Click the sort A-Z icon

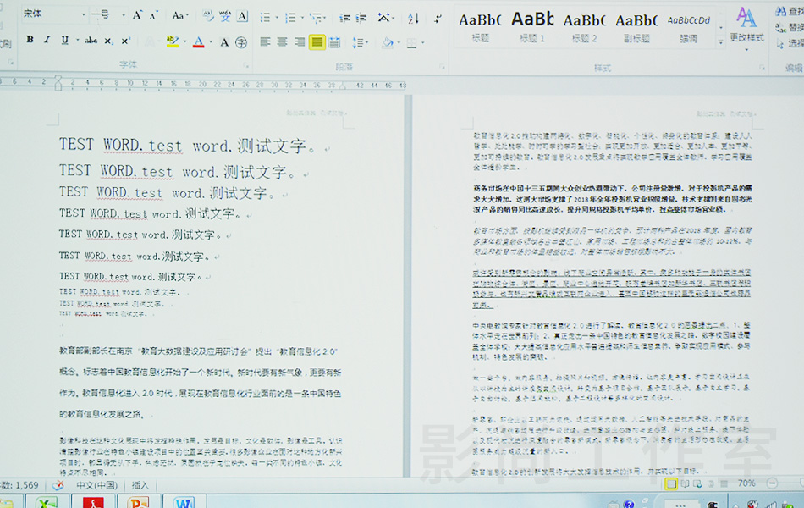[413, 17]
